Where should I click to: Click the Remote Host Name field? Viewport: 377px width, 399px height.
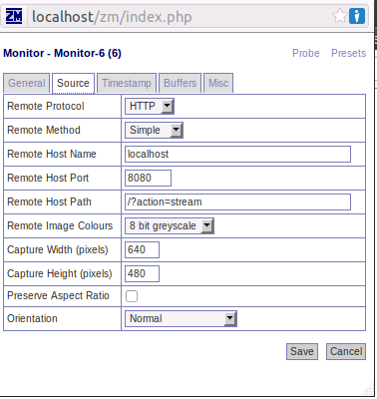[x=237, y=155]
